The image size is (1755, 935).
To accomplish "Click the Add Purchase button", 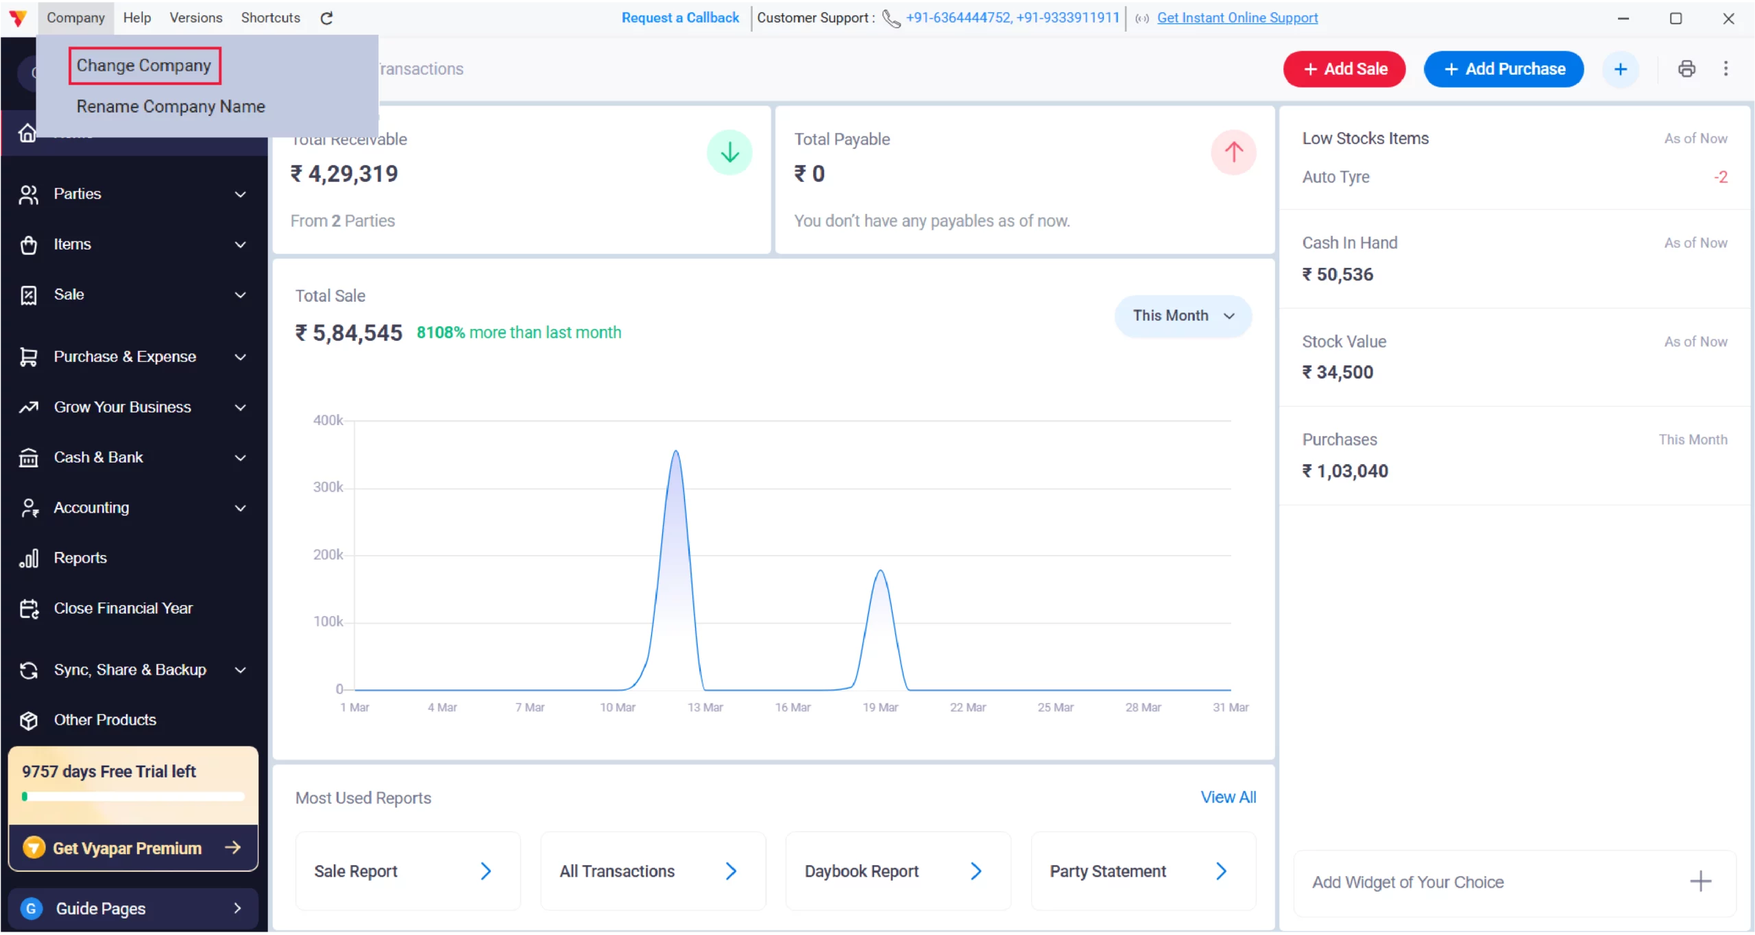I will pos(1503,69).
